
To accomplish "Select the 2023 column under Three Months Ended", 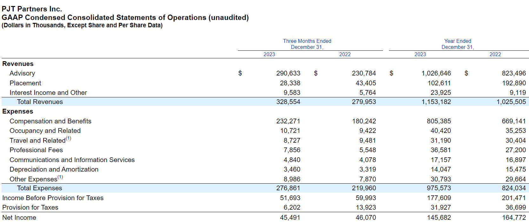I will pos(269,55).
